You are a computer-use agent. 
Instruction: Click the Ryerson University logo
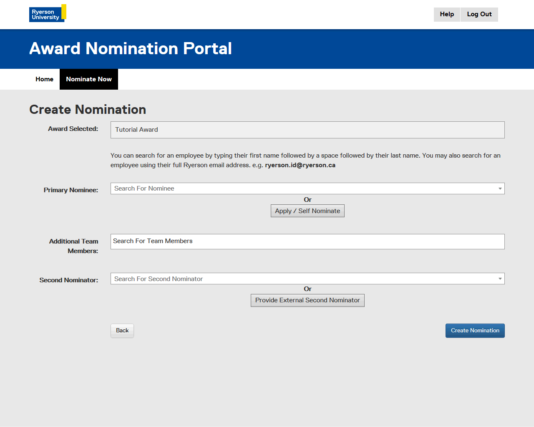(x=48, y=13)
